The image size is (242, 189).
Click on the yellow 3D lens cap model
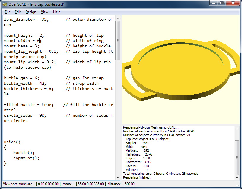181,69
